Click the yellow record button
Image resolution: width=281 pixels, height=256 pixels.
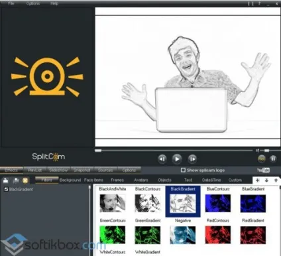(262, 159)
